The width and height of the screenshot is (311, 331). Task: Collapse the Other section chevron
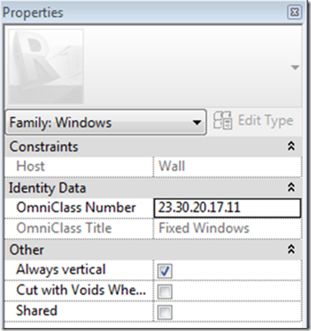pos(291,249)
